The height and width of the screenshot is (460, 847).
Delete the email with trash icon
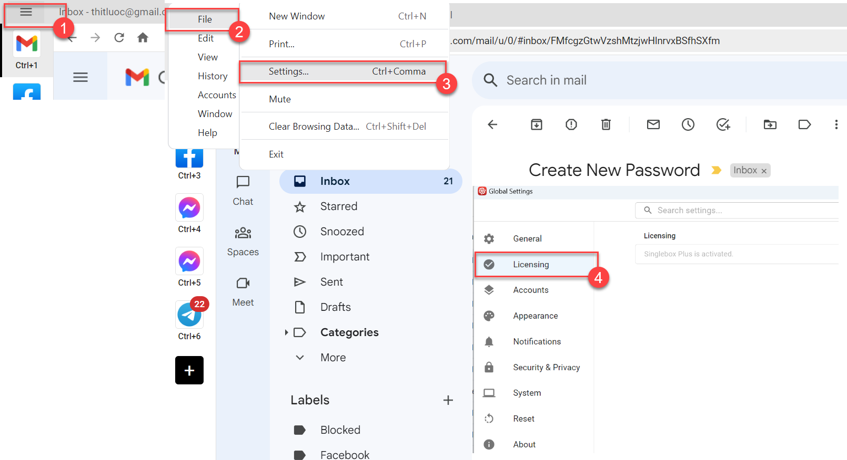[x=606, y=124]
